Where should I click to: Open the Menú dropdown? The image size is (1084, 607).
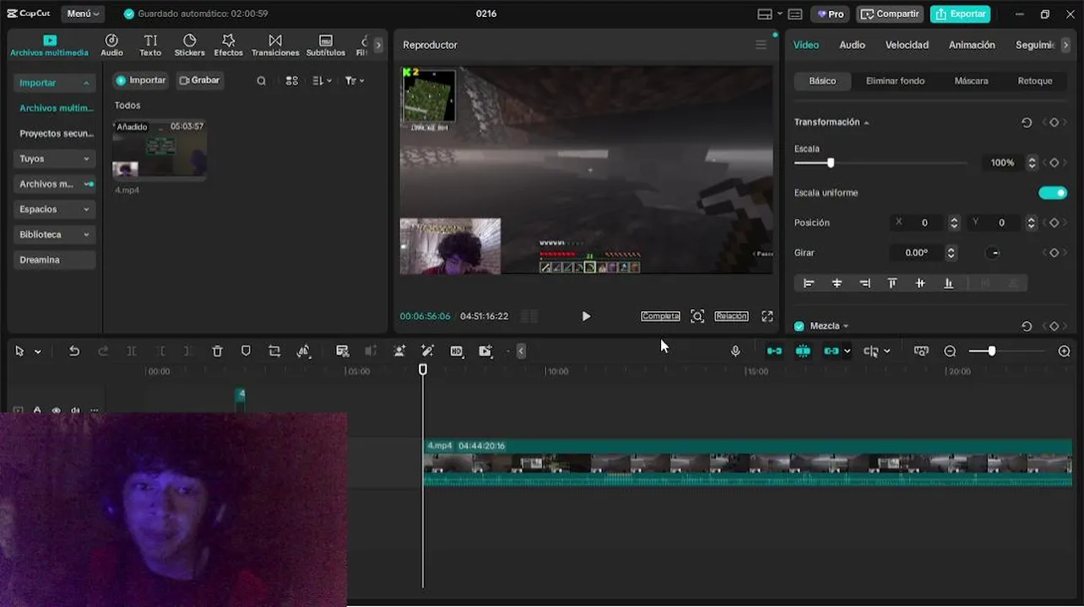click(x=83, y=13)
